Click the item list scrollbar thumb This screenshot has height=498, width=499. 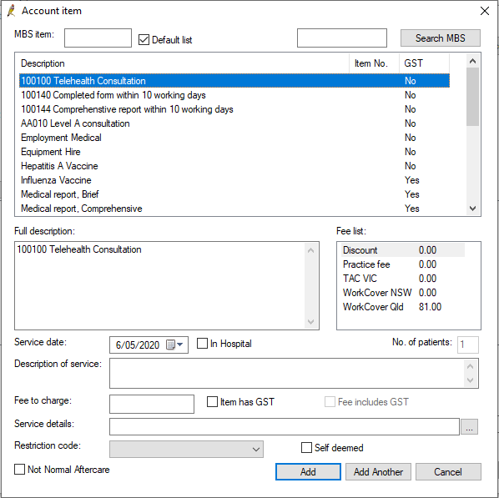tap(472, 97)
